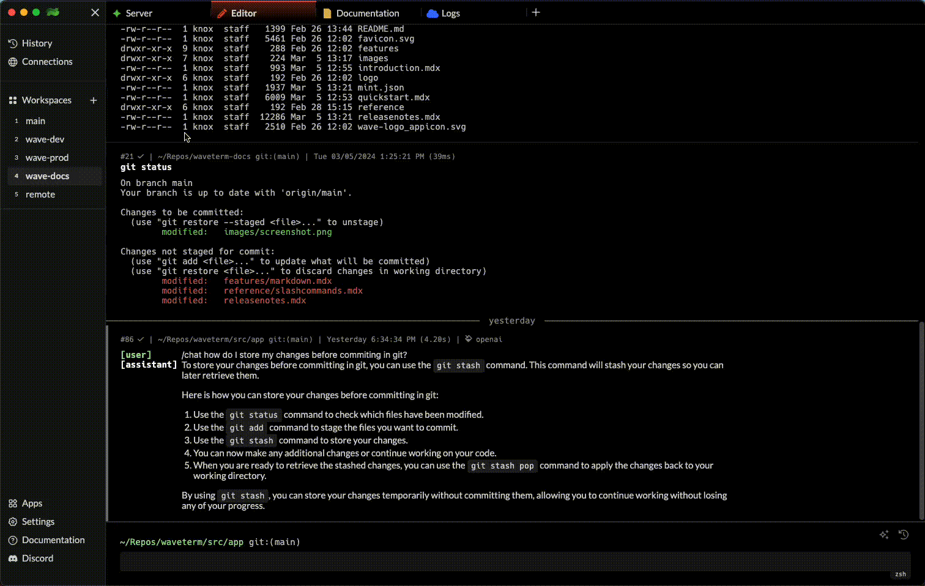Click 'README.md' in file listing
Image resolution: width=925 pixels, height=586 pixels.
coord(381,29)
